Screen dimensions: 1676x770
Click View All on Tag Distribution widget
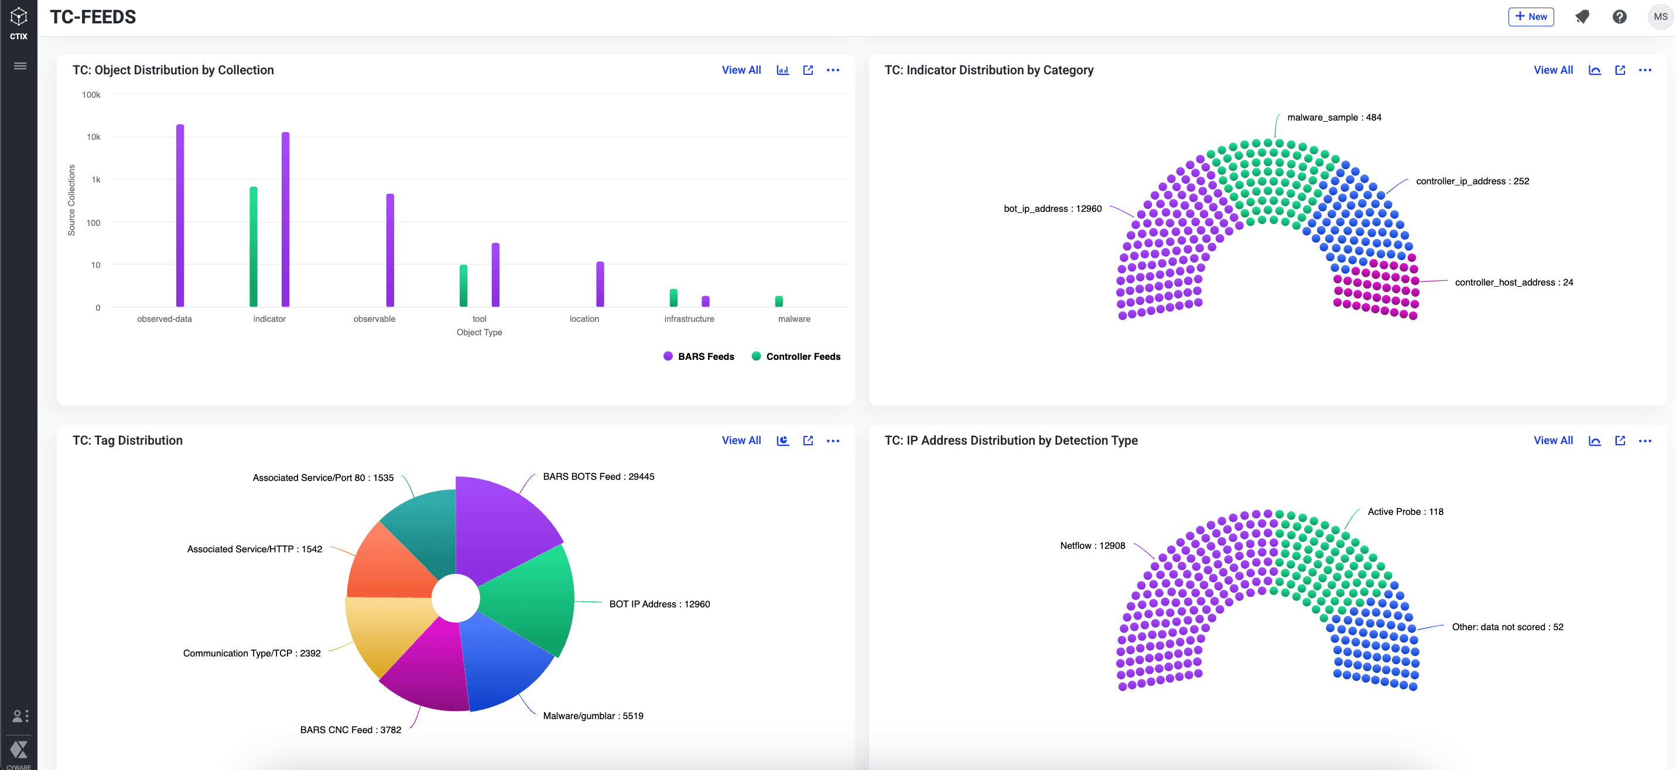pyautogui.click(x=741, y=440)
